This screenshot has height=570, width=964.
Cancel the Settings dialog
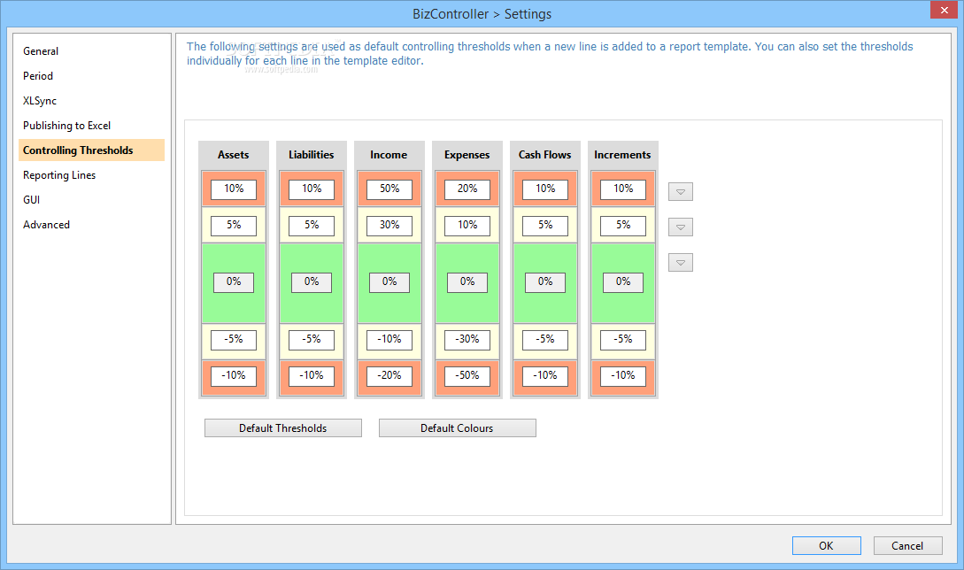907,545
